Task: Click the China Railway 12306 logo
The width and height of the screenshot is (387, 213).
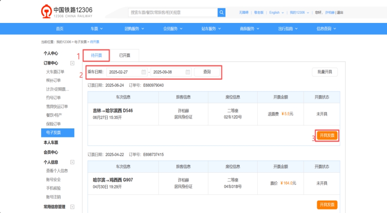Action: point(66,11)
